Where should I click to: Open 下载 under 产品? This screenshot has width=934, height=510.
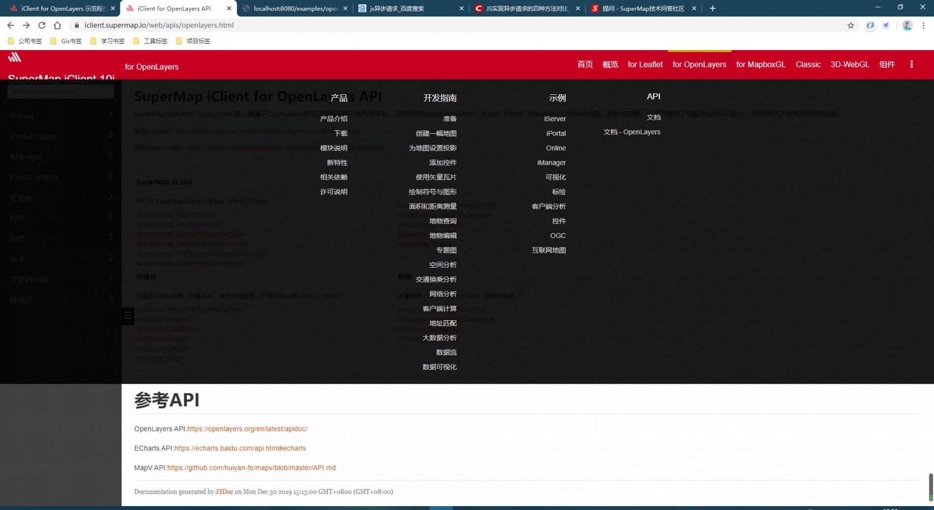(340, 133)
